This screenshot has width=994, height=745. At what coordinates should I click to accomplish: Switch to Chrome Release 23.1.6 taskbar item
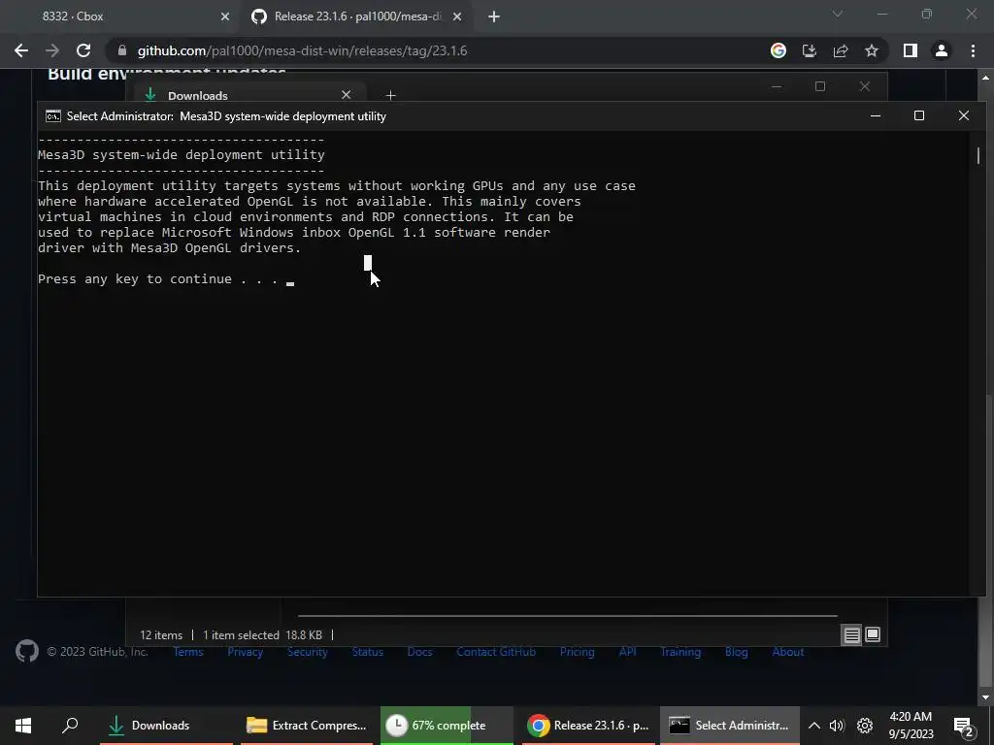point(587,726)
